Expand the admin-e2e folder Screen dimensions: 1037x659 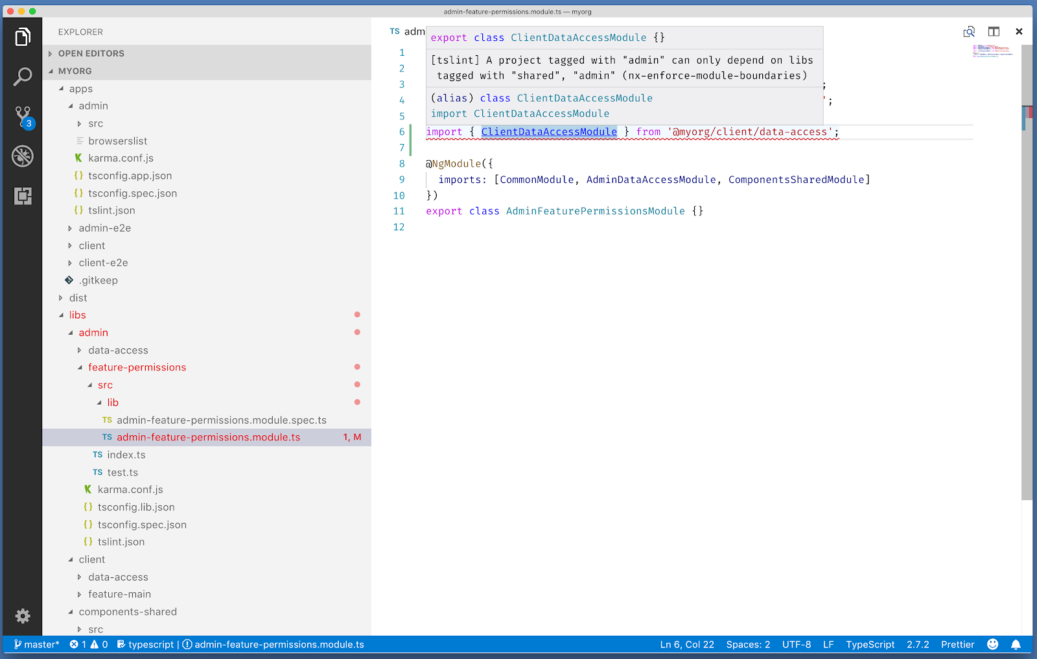click(x=104, y=228)
